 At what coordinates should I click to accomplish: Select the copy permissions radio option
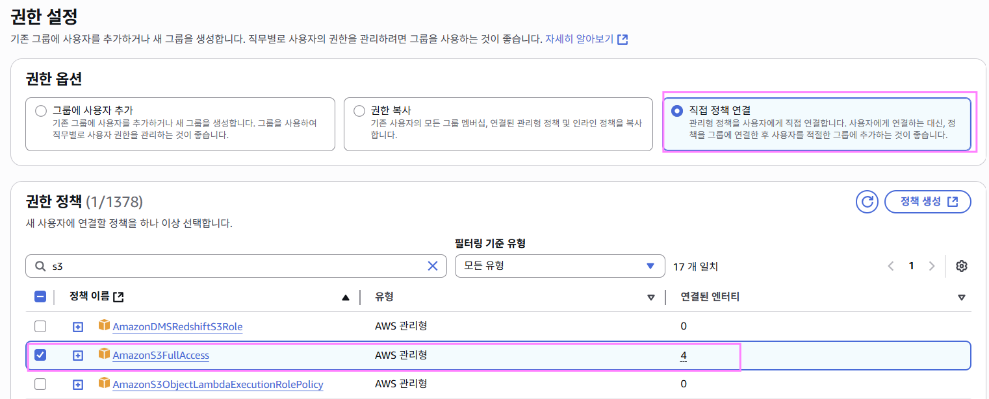point(359,111)
